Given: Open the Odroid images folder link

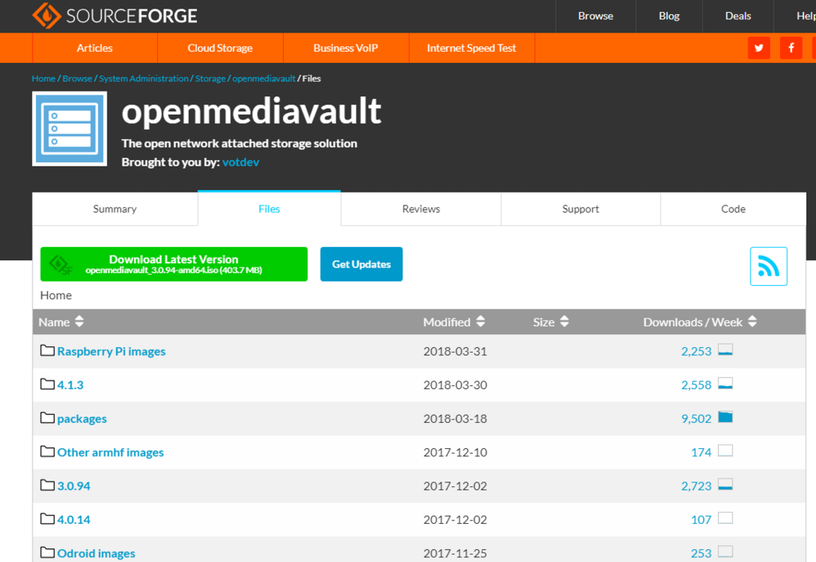Looking at the screenshot, I should 96,553.
